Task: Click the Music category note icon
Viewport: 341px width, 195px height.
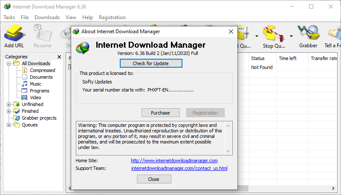Action: click(x=25, y=83)
